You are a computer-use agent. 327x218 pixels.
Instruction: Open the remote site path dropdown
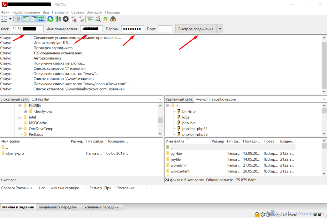[x=324, y=99]
